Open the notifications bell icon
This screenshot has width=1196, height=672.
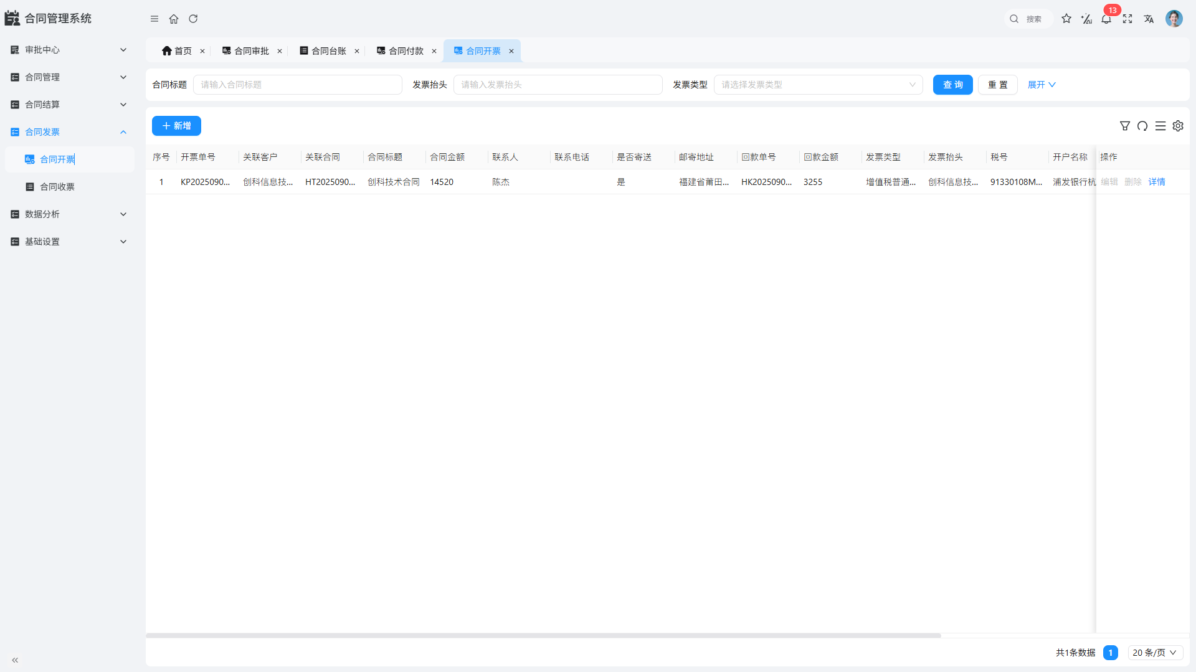click(1106, 19)
